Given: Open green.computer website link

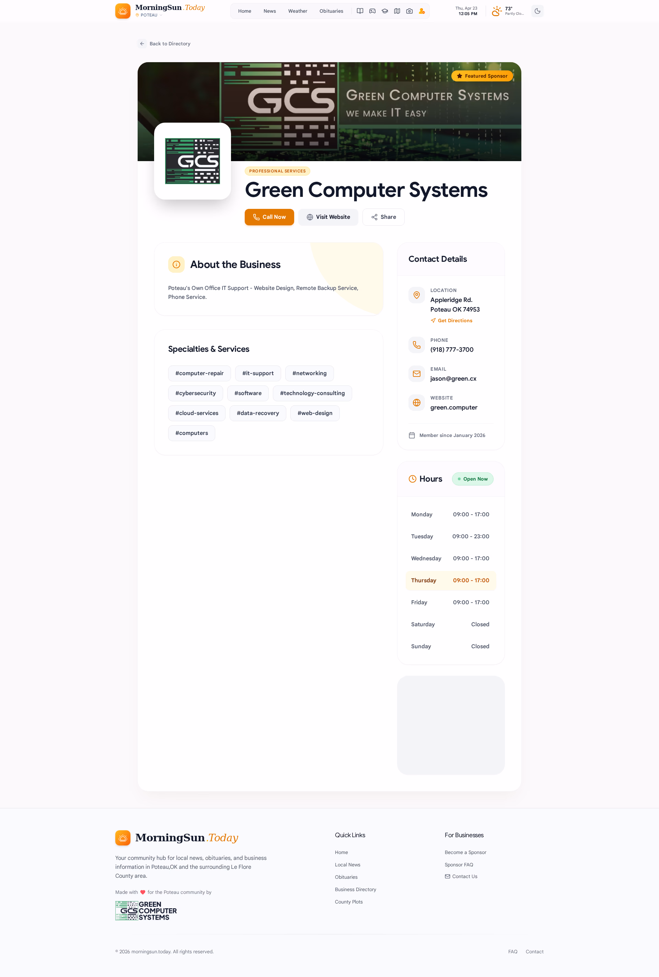Looking at the screenshot, I should pyautogui.click(x=454, y=408).
